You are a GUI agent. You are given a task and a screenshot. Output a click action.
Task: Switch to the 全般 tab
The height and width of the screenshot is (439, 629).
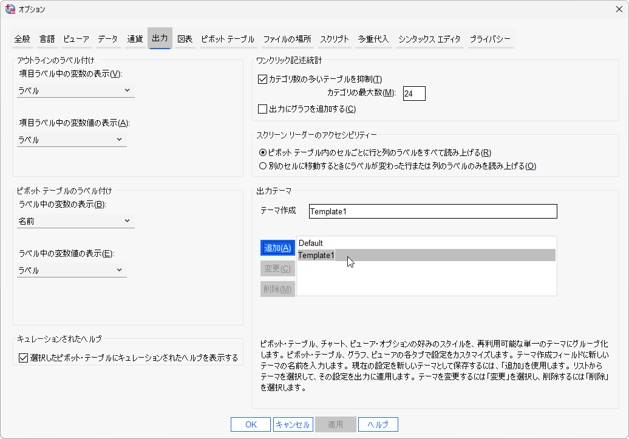tap(22, 39)
